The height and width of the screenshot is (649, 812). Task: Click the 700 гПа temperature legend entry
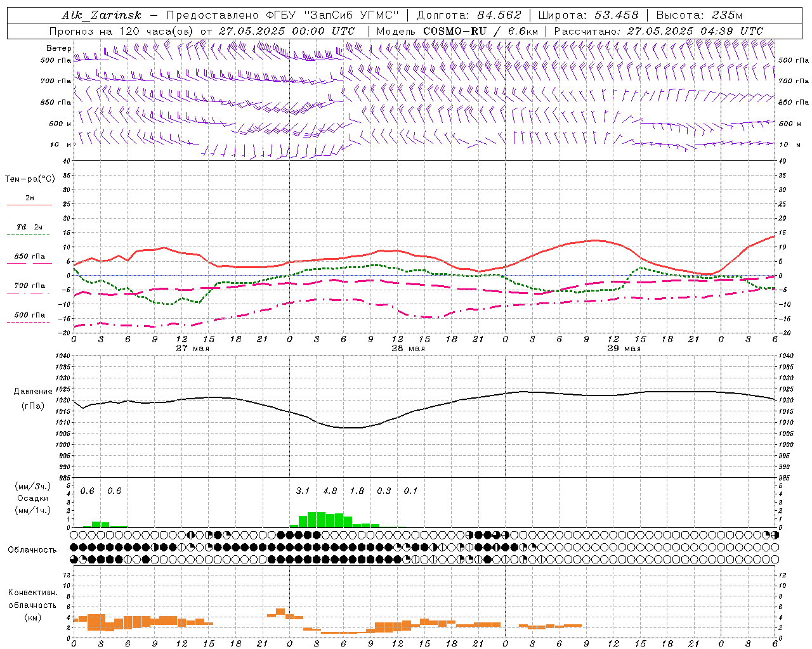[x=30, y=286]
